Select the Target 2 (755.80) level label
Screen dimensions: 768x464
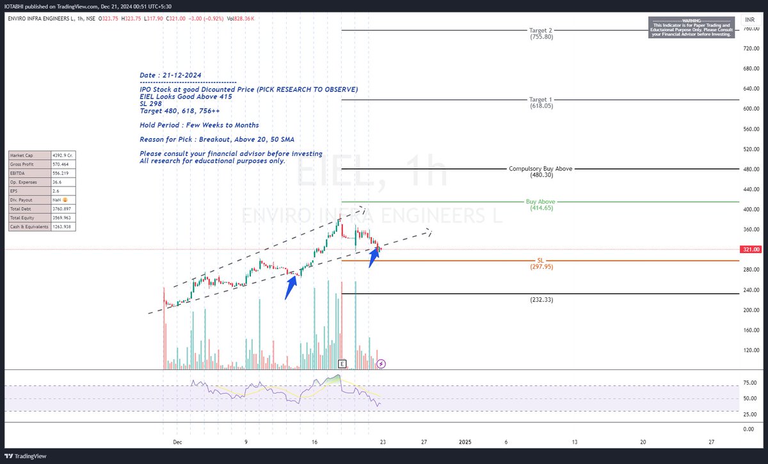[x=541, y=33]
